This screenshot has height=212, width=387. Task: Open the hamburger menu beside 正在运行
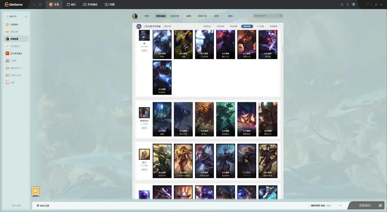coord(380,206)
